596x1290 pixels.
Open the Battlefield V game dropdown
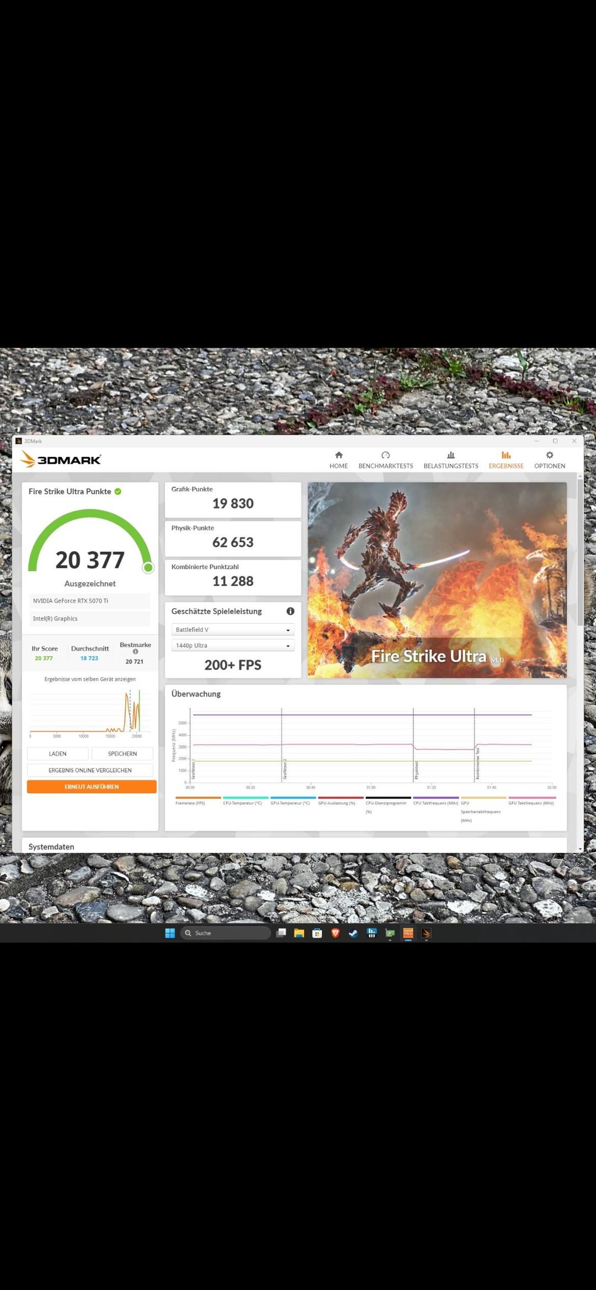(233, 630)
